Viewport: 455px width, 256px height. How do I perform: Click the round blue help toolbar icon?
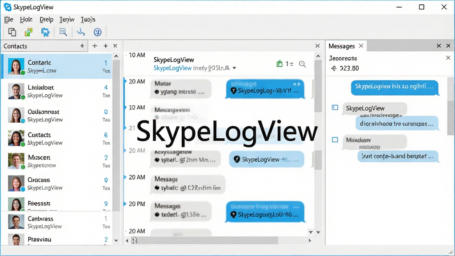coord(97,32)
